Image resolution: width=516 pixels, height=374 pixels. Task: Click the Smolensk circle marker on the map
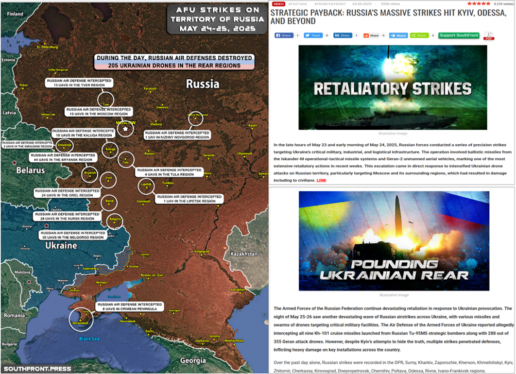point(65,145)
